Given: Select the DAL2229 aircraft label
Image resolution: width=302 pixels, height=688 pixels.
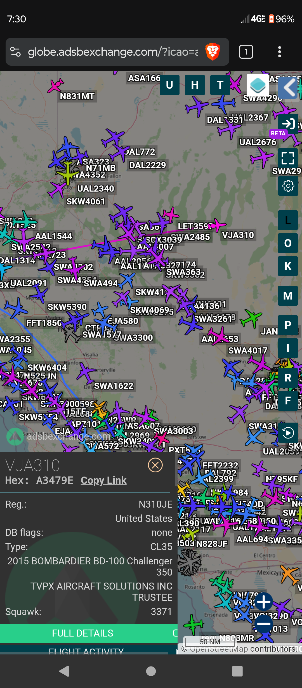Looking at the screenshot, I should point(148,165).
